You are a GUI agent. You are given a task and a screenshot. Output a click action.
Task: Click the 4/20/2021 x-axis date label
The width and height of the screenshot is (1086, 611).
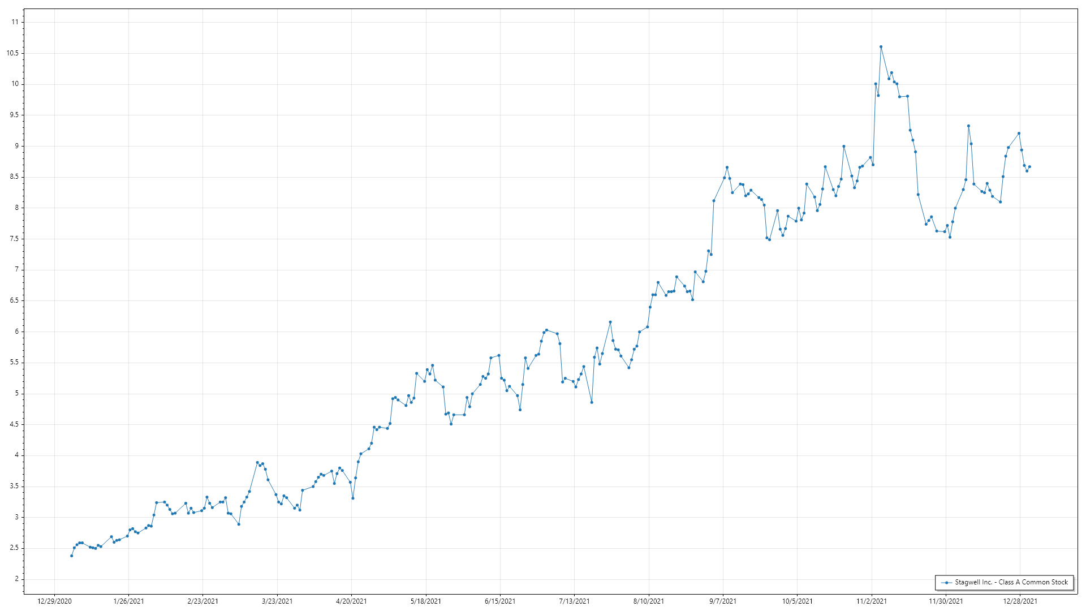[351, 601]
